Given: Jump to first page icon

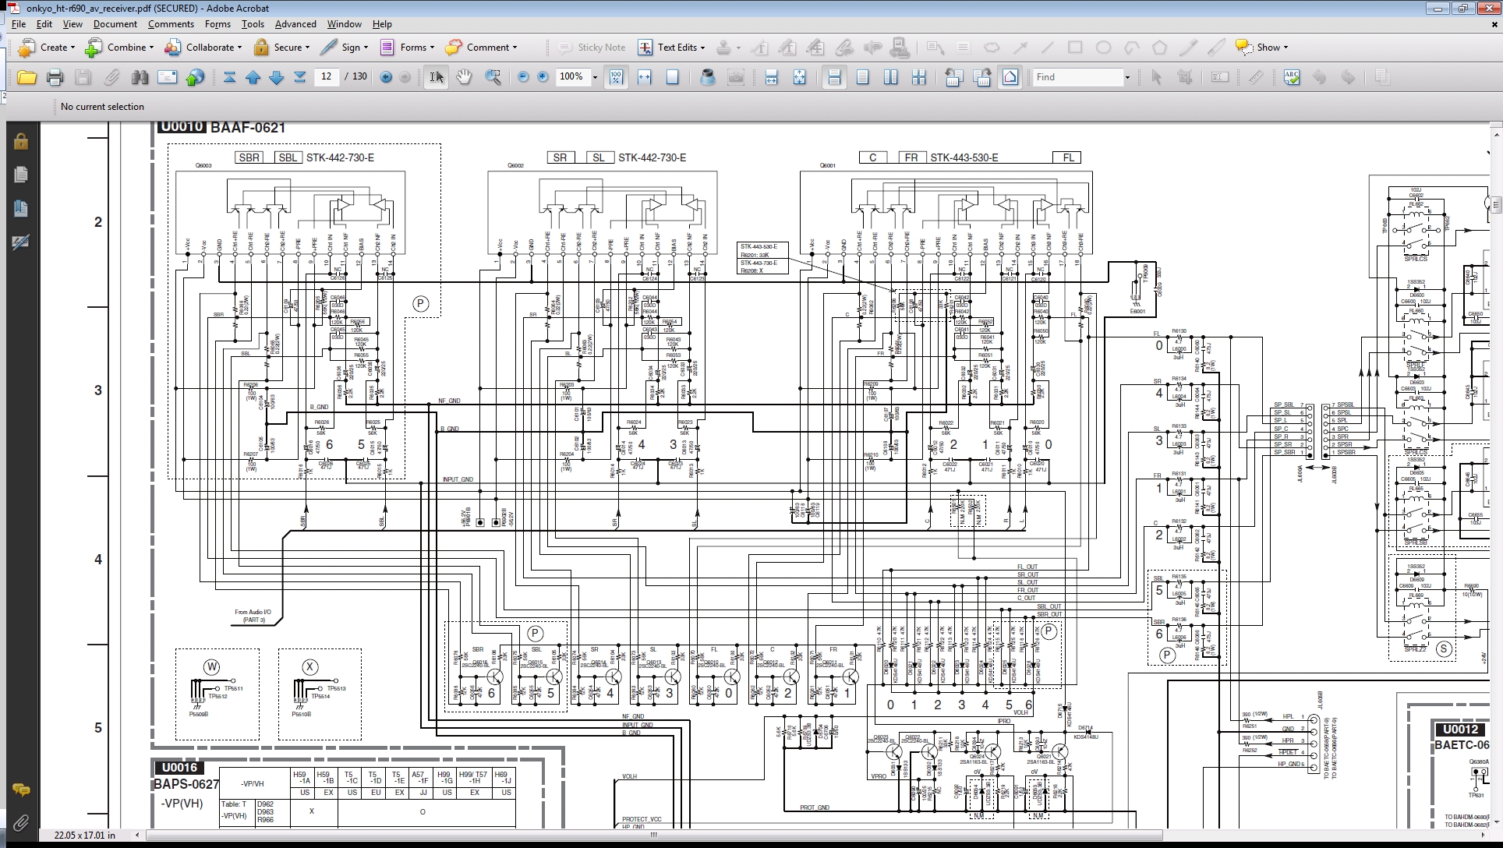Looking at the screenshot, I should coord(230,77).
